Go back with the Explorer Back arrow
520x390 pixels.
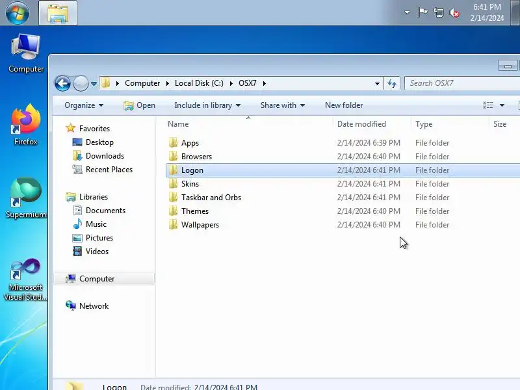[62, 83]
